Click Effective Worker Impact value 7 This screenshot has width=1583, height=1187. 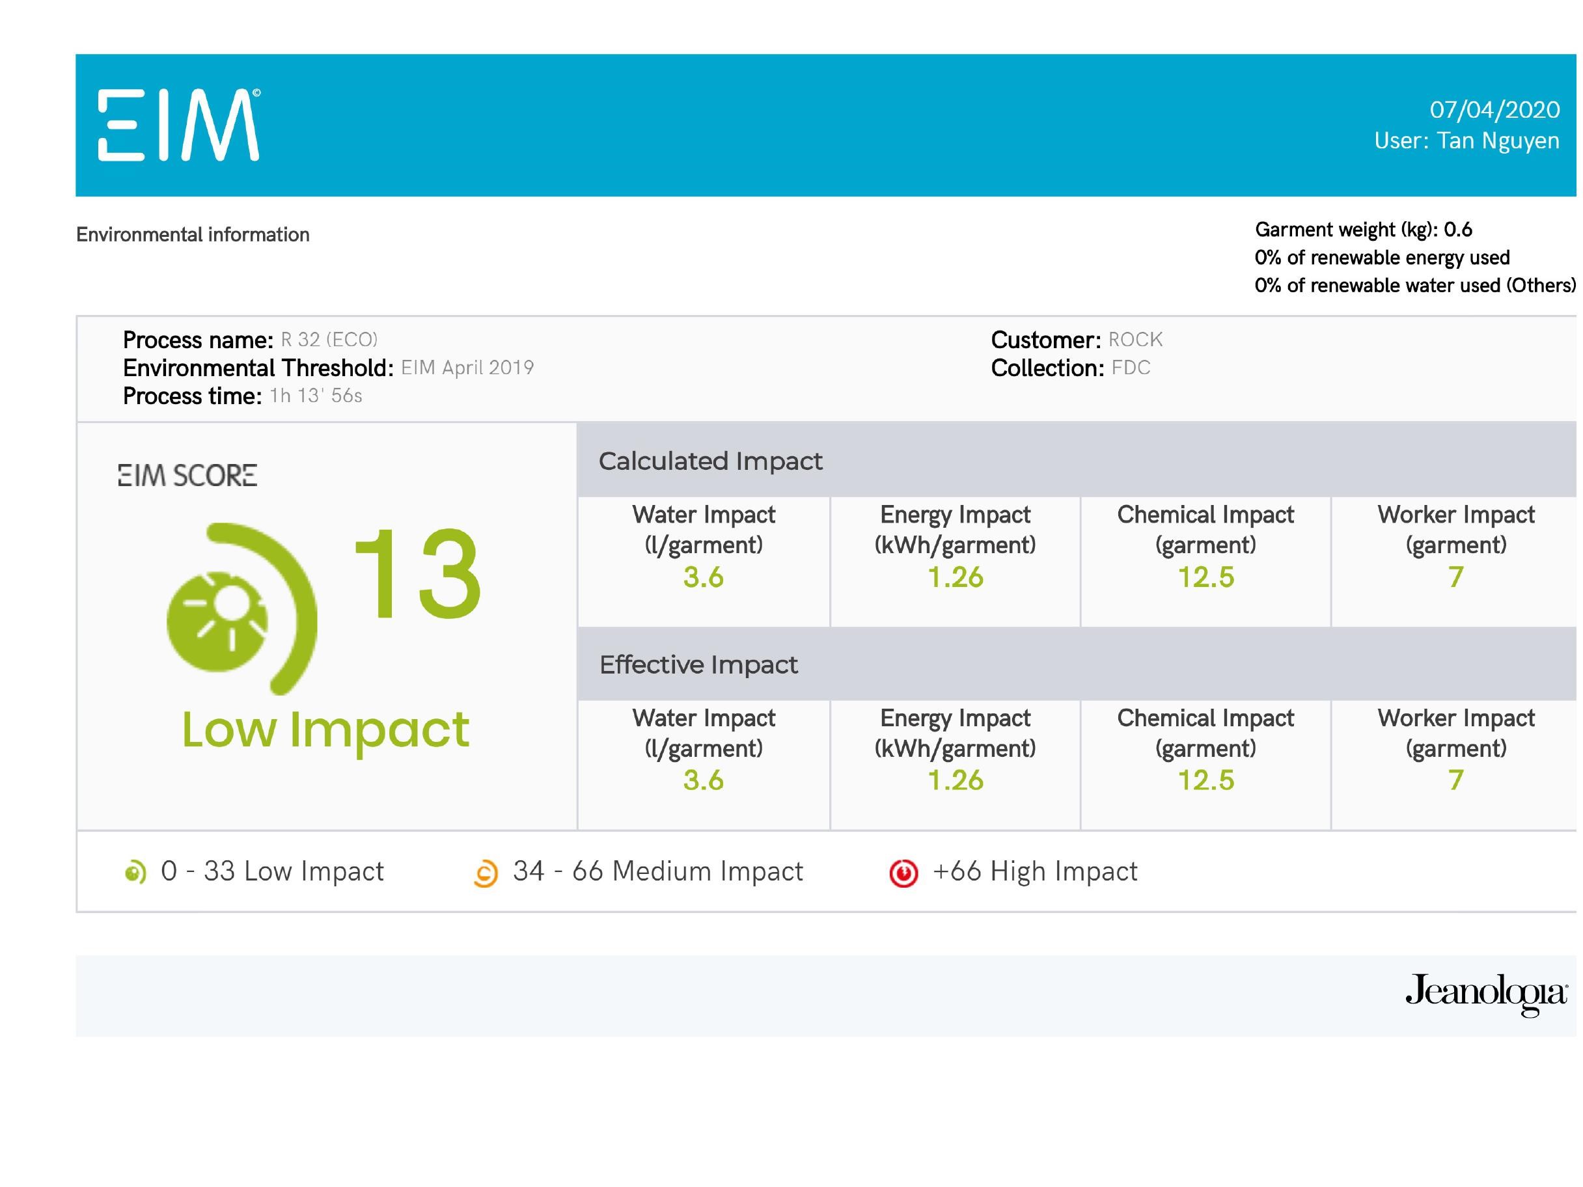1455,781
